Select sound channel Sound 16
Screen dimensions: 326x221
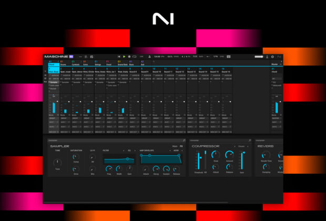pyautogui.click(x=227, y=71)
